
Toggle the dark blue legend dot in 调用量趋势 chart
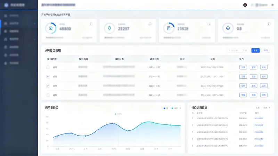pos(164,108)
